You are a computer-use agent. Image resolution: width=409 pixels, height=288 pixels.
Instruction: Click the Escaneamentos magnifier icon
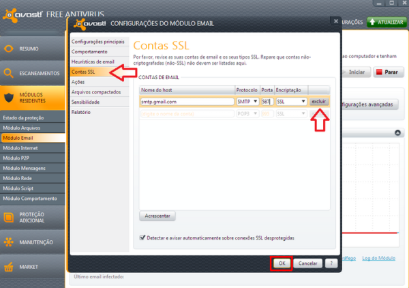click(x=9, y=74)
